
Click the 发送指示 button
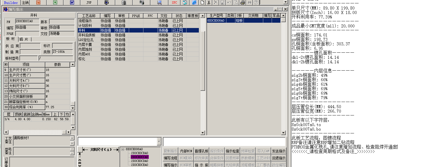pos(279,151)
